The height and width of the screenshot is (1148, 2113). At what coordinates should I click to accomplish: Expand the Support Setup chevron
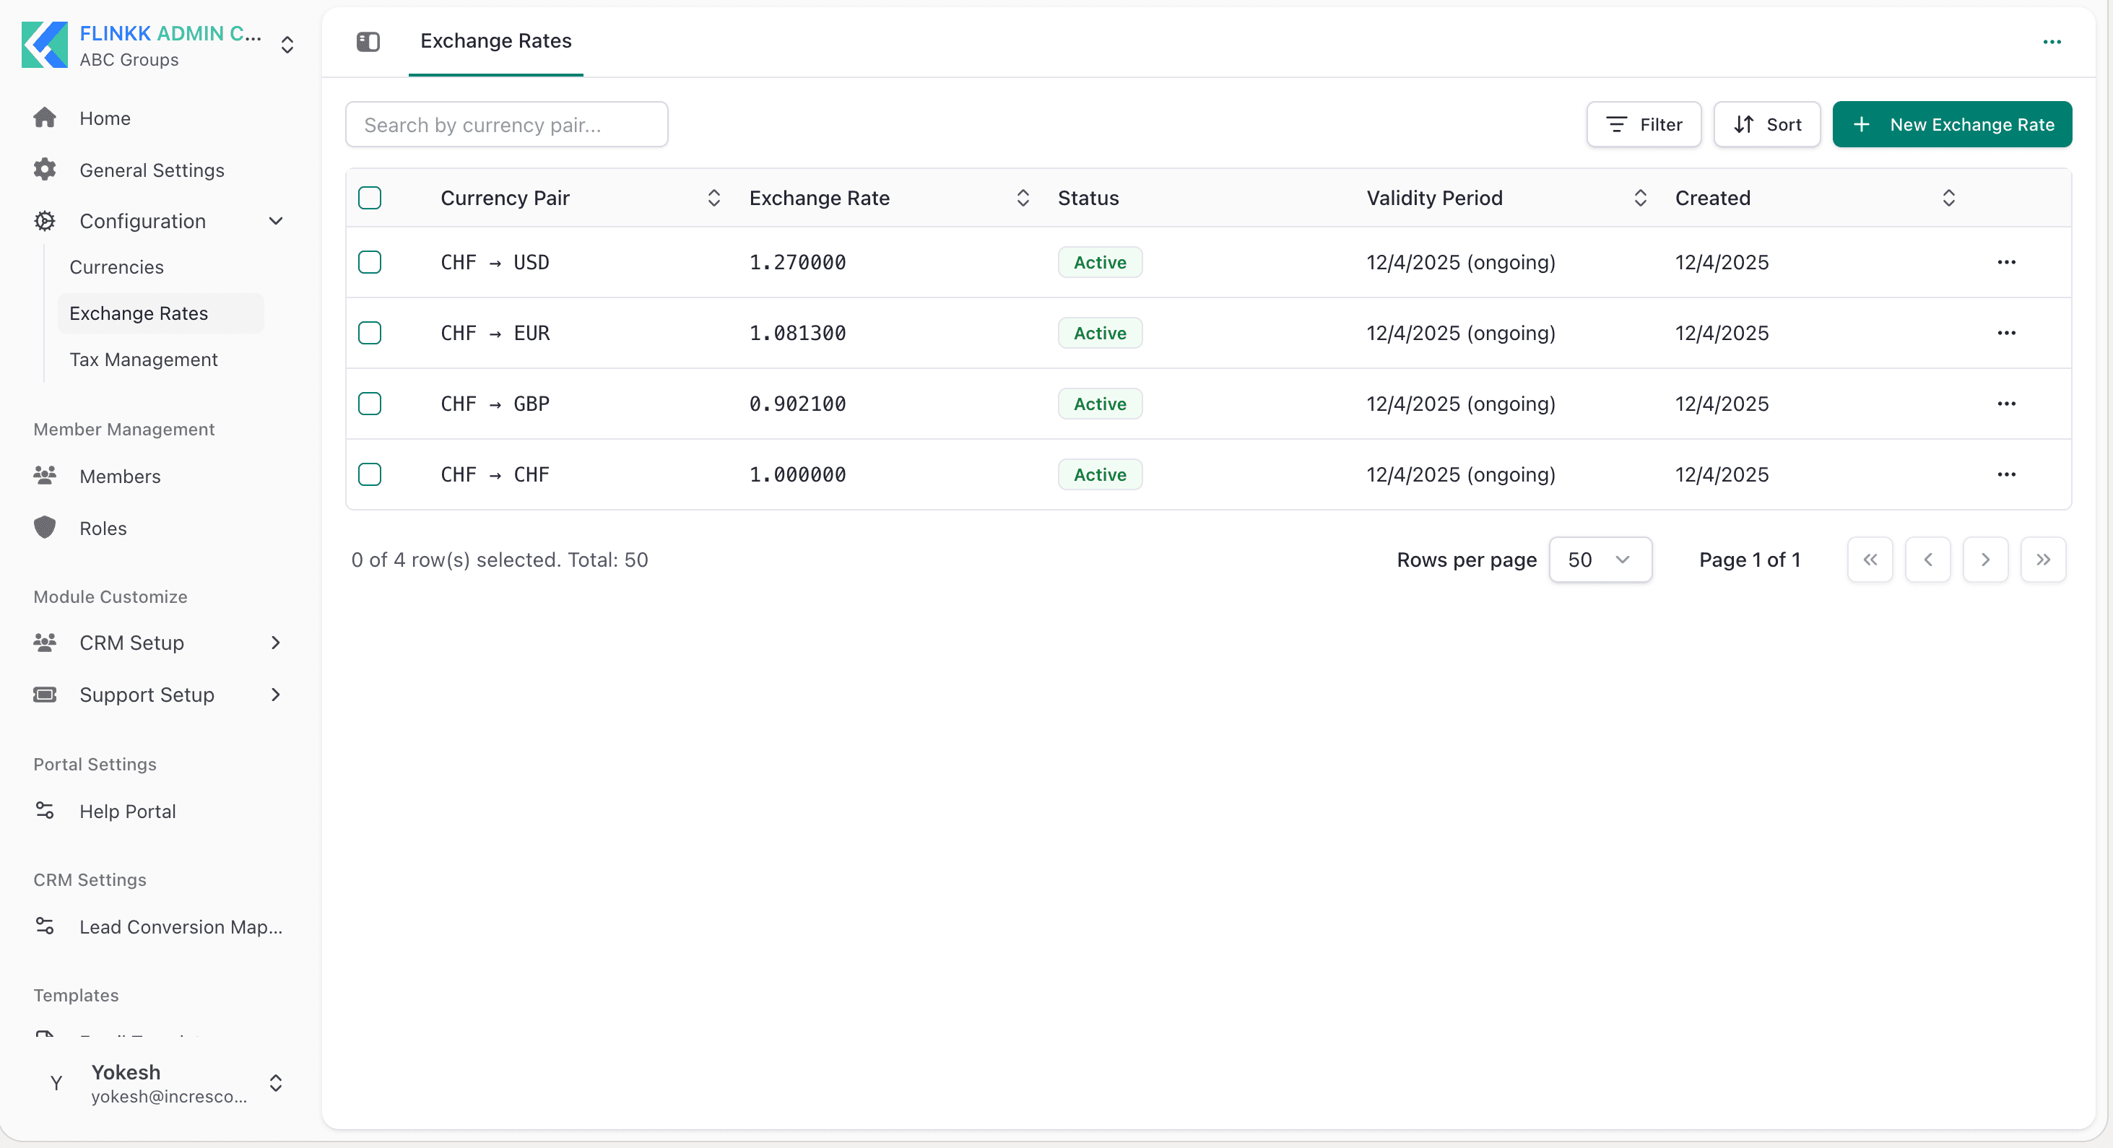pos(276,695)
